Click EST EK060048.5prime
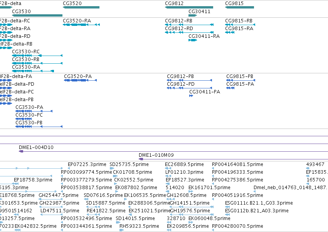This screenshot has height=232, width=328. 209,218
